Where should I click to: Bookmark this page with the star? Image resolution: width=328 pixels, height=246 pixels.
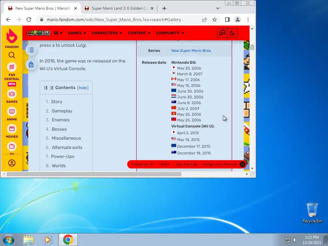tap(215, 20)
